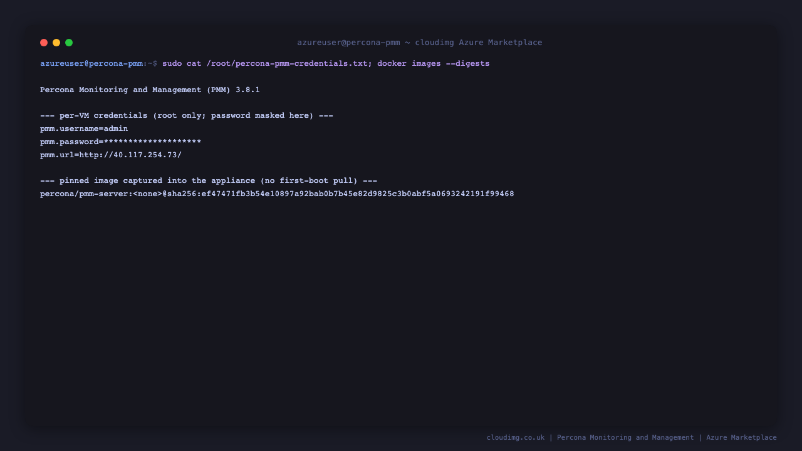Viewport: 802px width, 451px height.
Task: Click the command 'sudo cat /root/percona-pmm-credentials.txt'
Action: [x=265, y=63]
